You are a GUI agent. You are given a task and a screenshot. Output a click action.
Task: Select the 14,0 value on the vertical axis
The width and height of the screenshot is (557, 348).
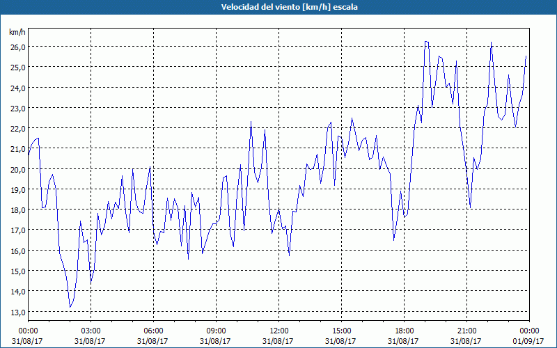17,292
